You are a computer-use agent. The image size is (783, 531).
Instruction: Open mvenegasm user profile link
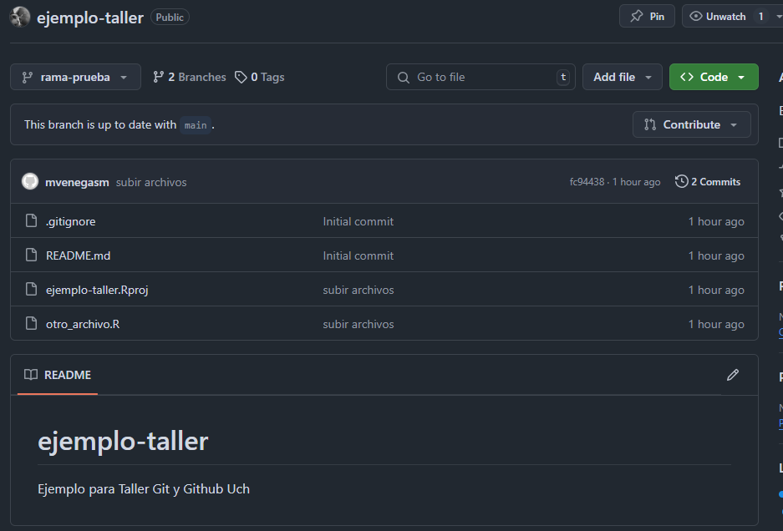[77, 182]
